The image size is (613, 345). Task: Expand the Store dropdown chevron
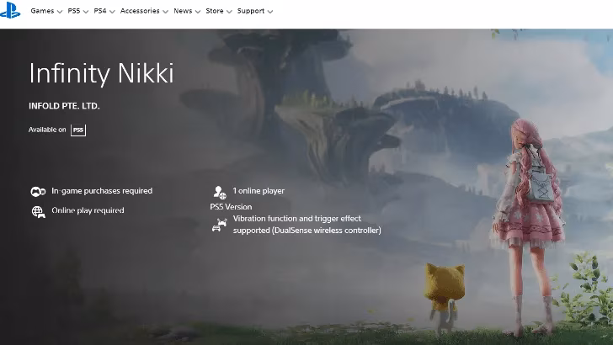pyautogui.click(x=229, y=12)
